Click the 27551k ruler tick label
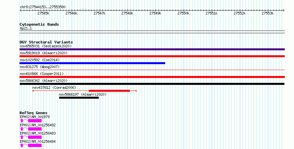Image resolution: width=294 pixels, height=149 pixels. pyautogui.click(x=212, y=13)
